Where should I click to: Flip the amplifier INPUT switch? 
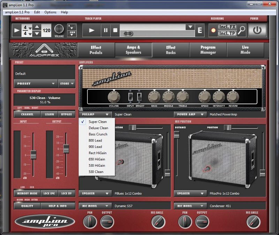coord(130,97)
